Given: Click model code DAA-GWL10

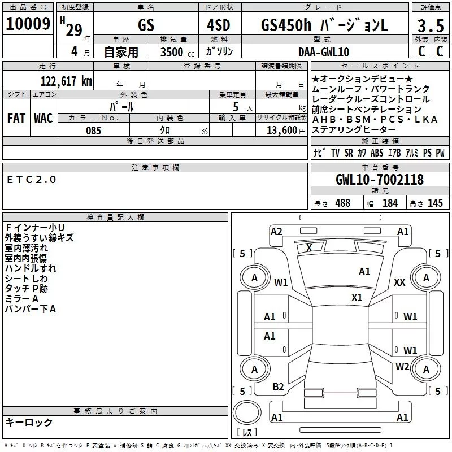Looking at the screenshot, I should 324,52.
